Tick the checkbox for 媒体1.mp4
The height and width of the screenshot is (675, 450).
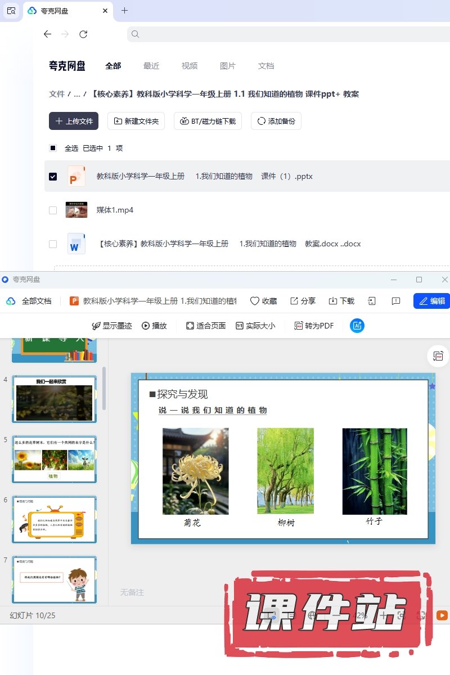click(x=53, y=210)
